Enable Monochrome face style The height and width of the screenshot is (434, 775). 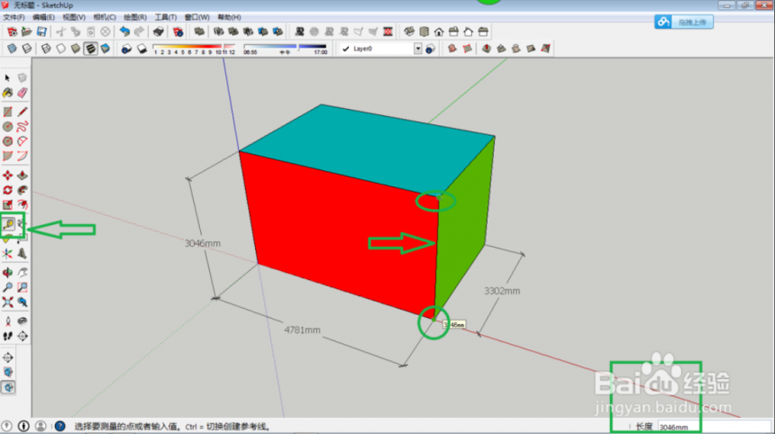click(x=105, y=49)
